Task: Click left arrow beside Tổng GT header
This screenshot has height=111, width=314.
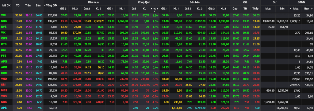Action: click(x=45, y=6)
